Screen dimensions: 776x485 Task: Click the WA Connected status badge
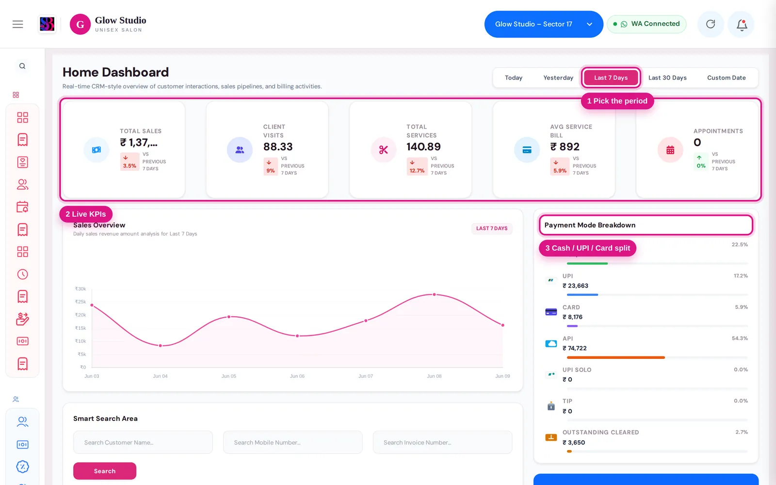click(647, 24)
